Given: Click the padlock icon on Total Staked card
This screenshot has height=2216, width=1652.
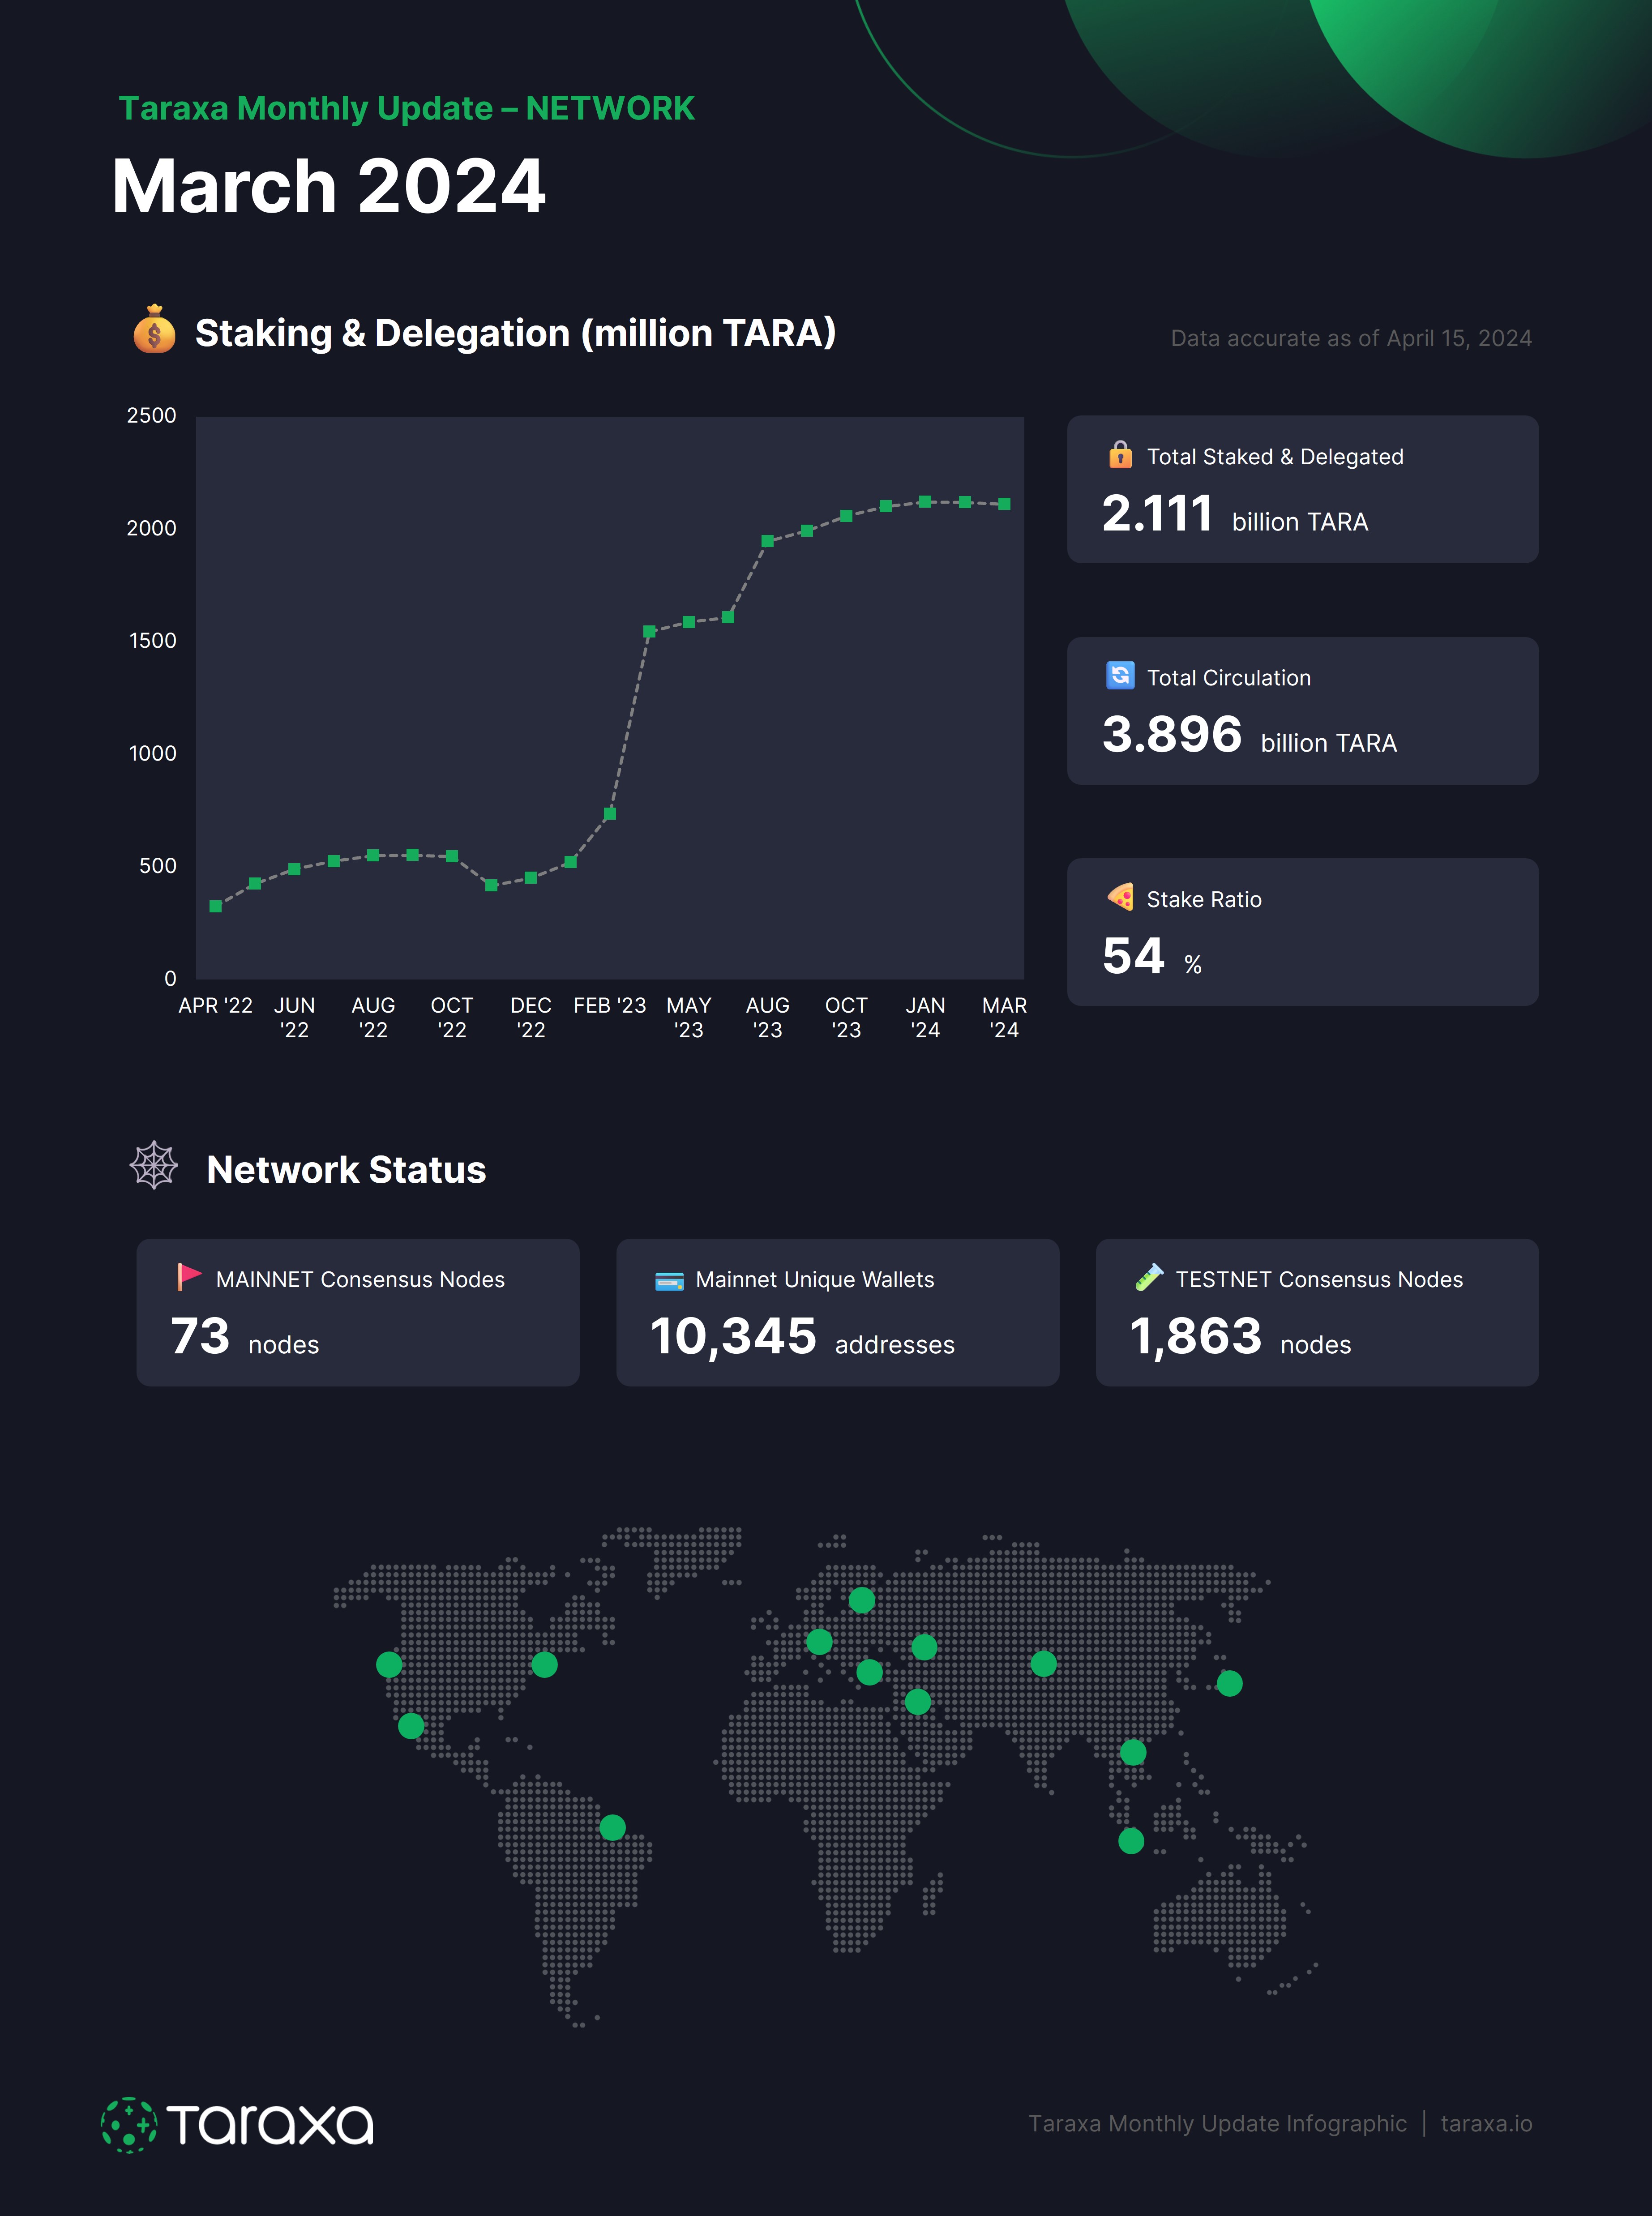Looking at the screenshot, I should pyautogui.click(x=1120, y=454).
